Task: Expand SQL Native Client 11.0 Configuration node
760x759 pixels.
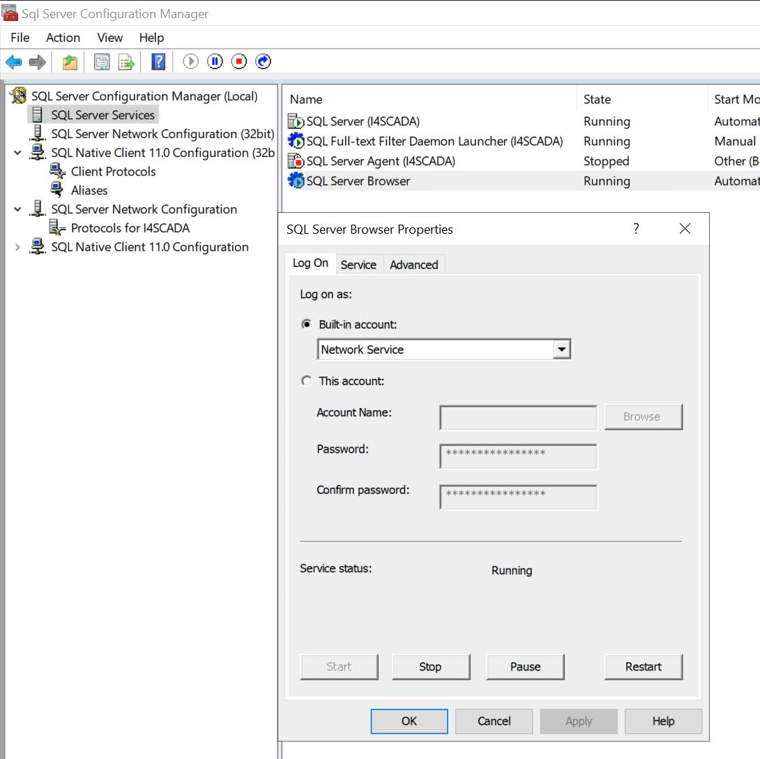Action: point(17,246)
